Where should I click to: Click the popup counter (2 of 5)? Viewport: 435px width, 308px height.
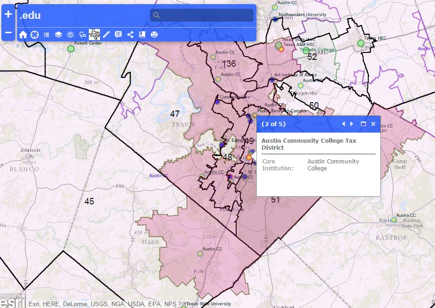click(x=273, y=124)
